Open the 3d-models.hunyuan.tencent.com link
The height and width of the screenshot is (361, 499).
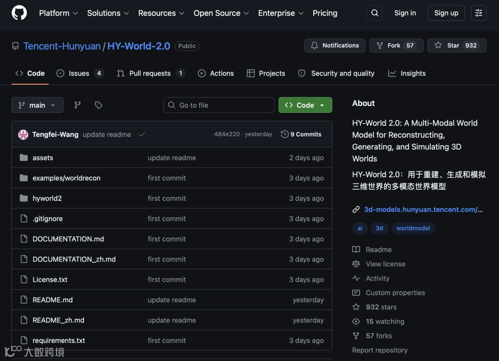[423, 210]
